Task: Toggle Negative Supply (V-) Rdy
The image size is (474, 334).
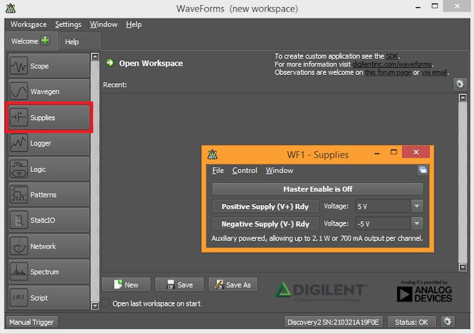Action: pyautogui.click(x=265, y=224)
